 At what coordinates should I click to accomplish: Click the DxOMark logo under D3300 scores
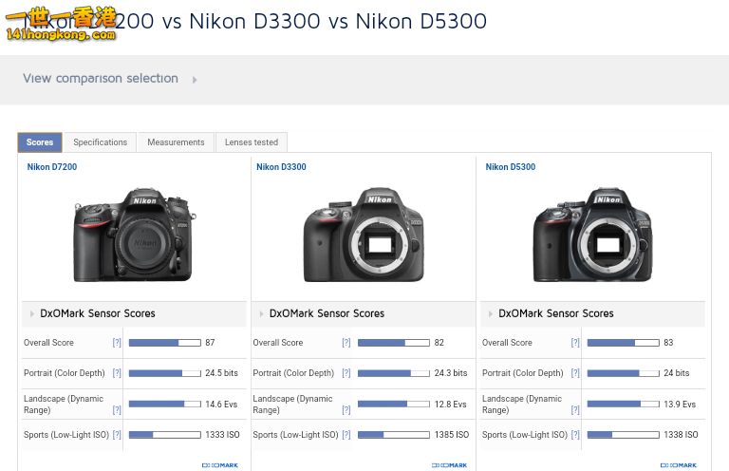(449, 465)
